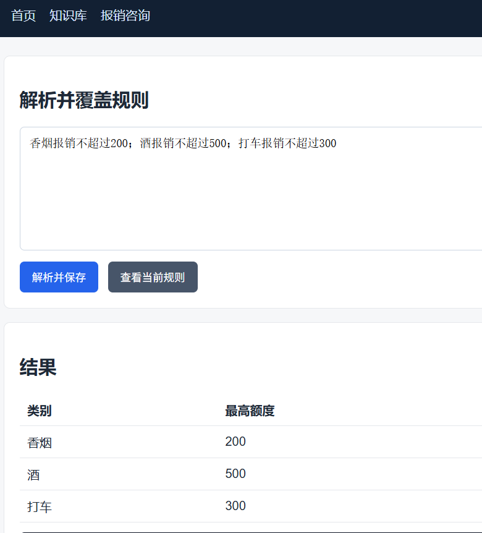Focus the rules text area with 香烟报销不超过200

point(251,189)
